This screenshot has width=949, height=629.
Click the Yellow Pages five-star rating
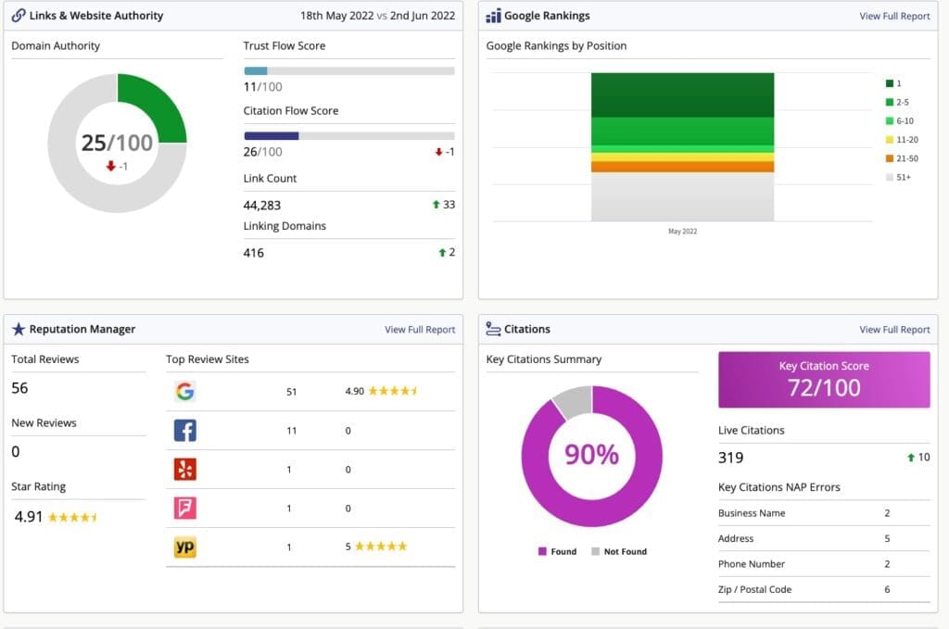point(381,547)
